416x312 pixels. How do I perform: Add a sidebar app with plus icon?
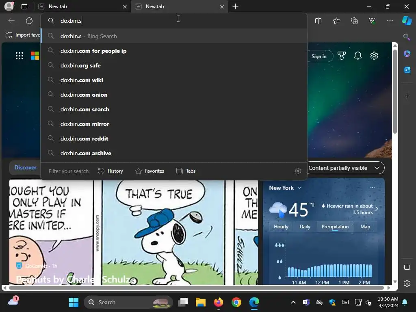[407, 96]
